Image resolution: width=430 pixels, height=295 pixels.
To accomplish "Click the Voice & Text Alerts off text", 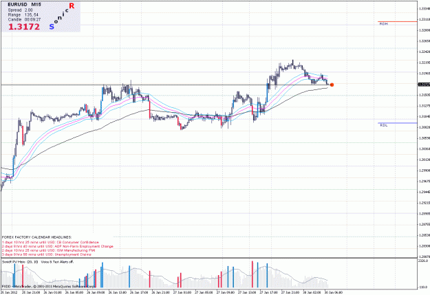I will coord(57,262).
